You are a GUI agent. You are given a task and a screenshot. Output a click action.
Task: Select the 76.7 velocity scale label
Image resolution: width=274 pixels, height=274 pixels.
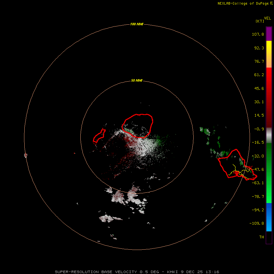pos(259,61)
